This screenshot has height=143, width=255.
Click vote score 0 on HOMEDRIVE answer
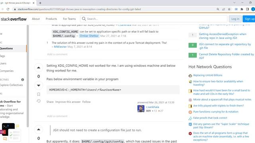[x=39, y=76]
